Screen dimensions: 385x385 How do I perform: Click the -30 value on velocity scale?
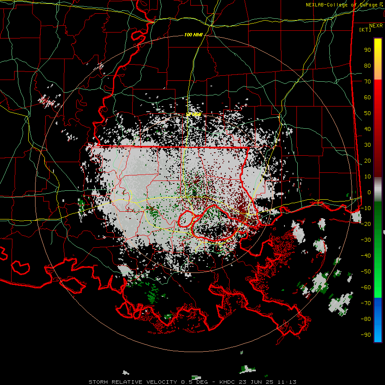tap(366, 240)
